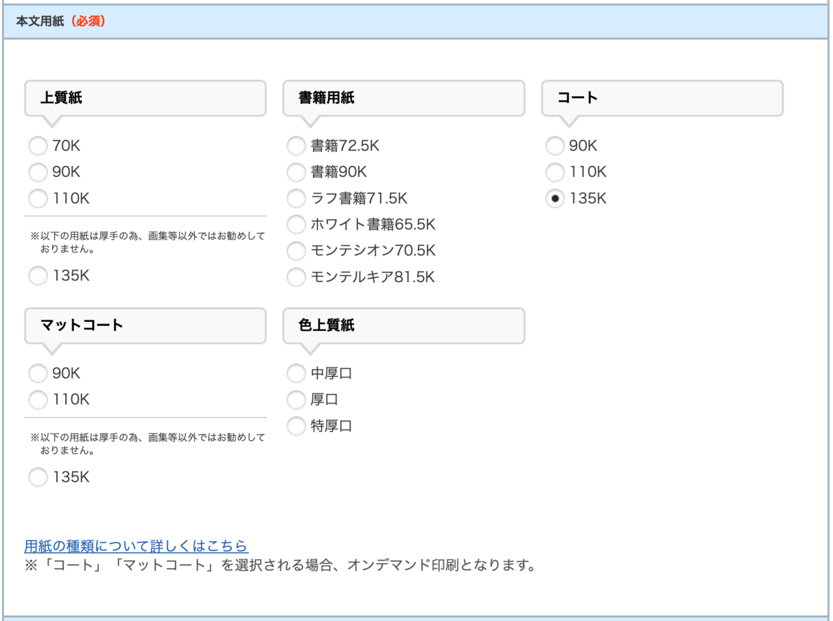Select 110K under コート
The width and height of the screenshot is (833, 621).
554,172
